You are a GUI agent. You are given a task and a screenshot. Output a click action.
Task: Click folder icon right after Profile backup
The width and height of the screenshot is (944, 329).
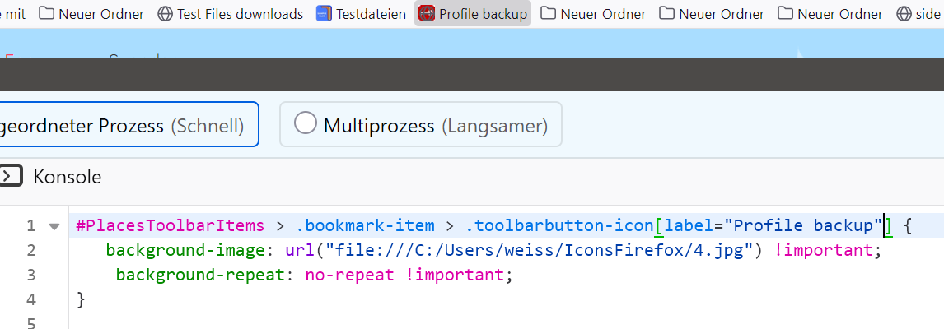pos(549,13)
